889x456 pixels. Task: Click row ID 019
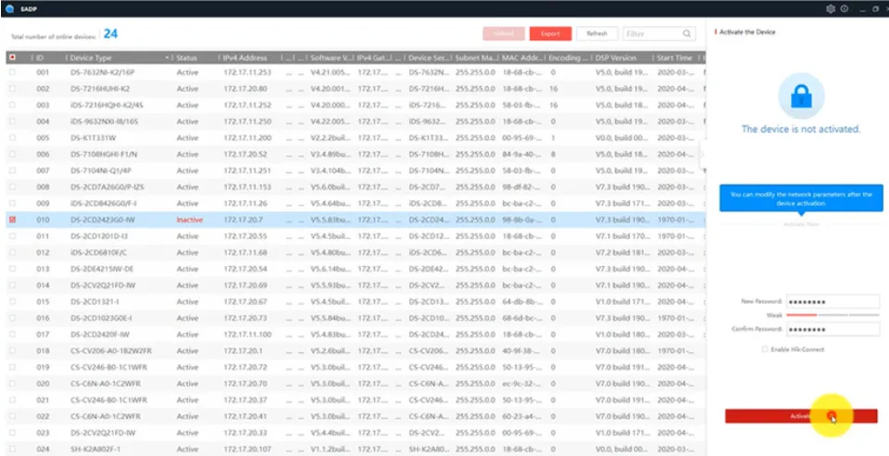point(44,367)
